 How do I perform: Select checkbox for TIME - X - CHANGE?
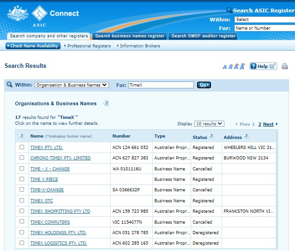point(22,169)
